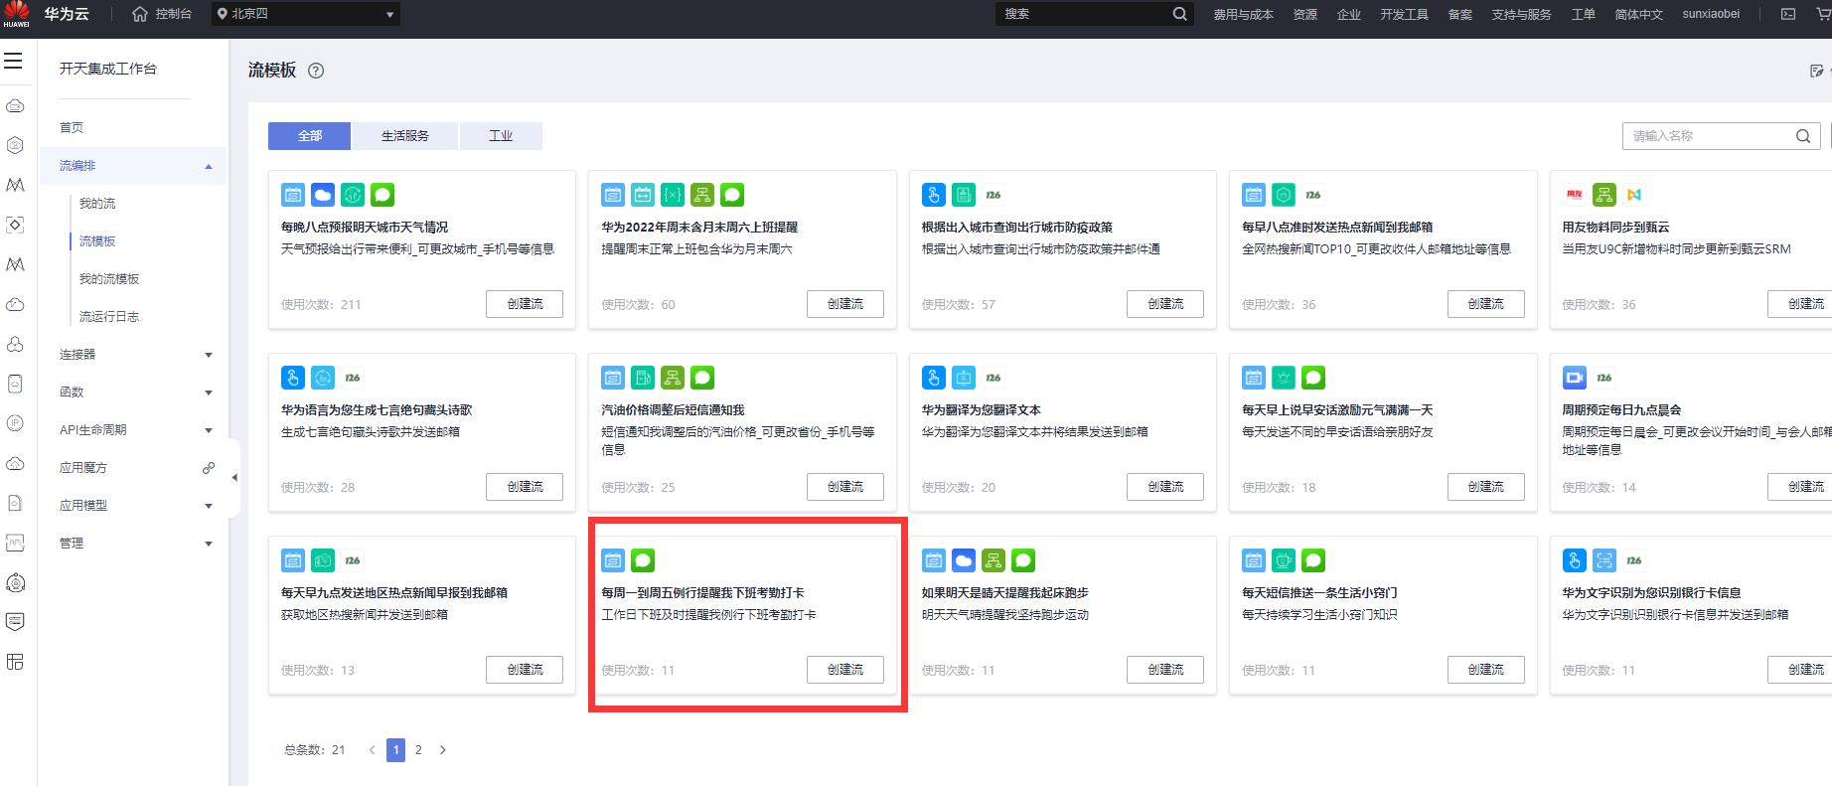
Task: Click the card title 每天早九点发送地区热点新闻早报到我邮箱
Action: (394, 593)
